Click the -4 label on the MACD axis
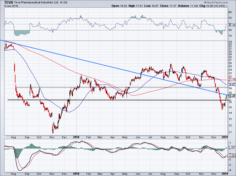The height and width of the screenshot is (176, 236). [230, 170]
